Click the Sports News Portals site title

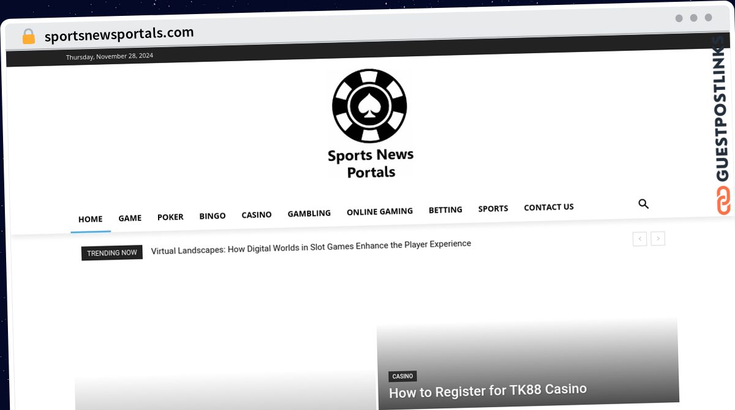[371, 163]
